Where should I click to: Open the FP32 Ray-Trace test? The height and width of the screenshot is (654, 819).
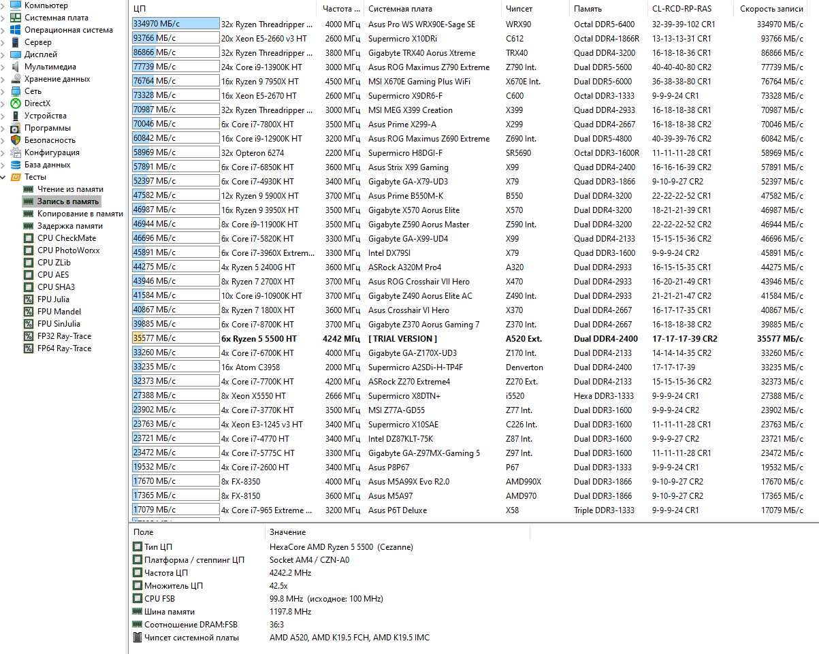tap(64, 336)
